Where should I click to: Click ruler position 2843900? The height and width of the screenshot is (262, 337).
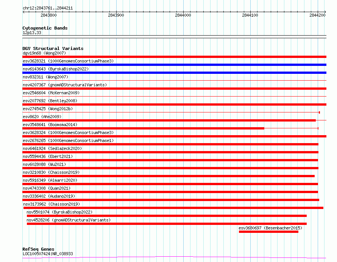(x=116, y=15)
